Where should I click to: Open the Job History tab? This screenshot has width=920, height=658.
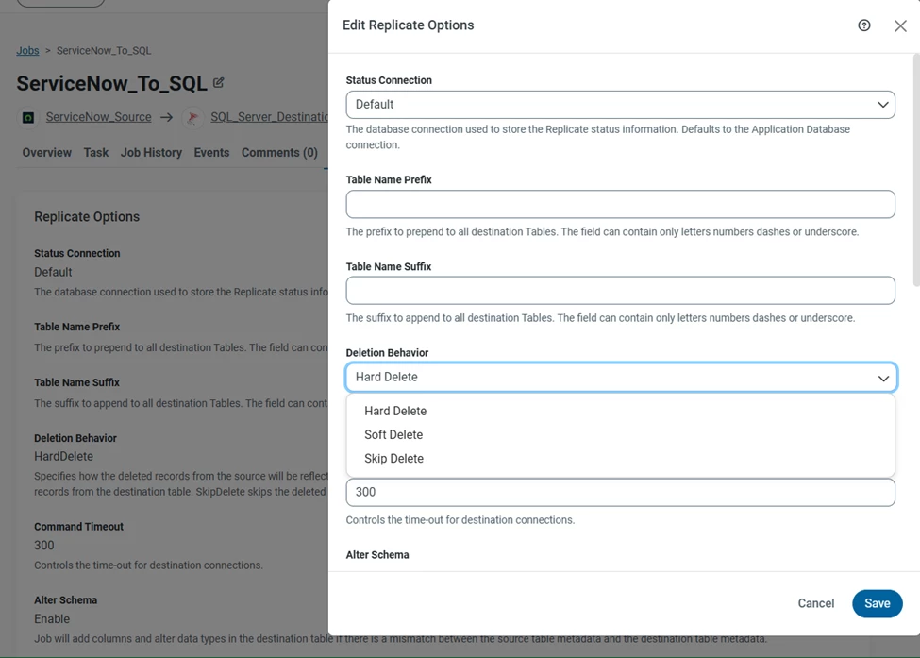(x=151, y=153)
